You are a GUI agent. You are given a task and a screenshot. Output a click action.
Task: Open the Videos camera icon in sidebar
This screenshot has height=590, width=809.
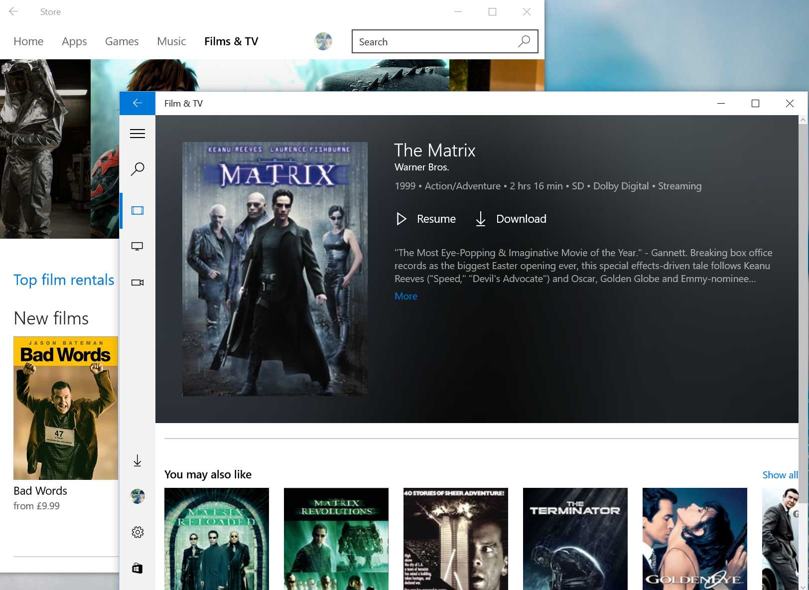[x=137, y=283]
